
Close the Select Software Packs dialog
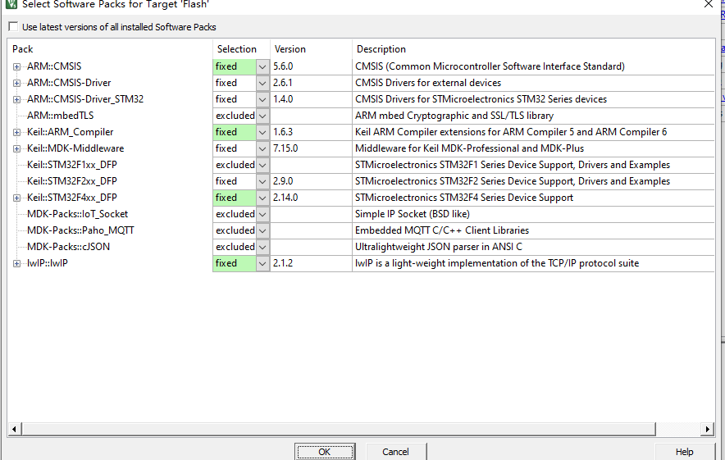pyautogui.click(x=709, y=4)
